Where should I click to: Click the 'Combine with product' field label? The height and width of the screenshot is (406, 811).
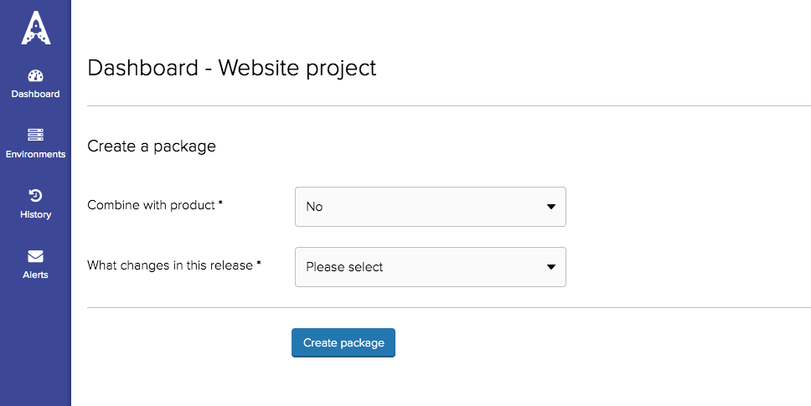(154, 205)
